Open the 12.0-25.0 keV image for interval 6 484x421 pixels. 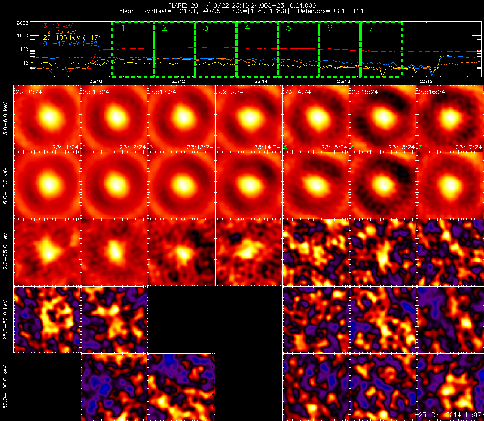[383, 253]
